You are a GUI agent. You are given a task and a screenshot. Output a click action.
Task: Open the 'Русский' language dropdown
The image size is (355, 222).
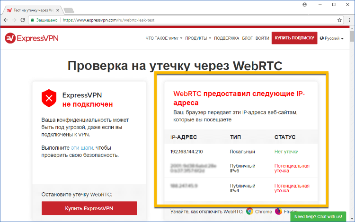tap(332, 38)
